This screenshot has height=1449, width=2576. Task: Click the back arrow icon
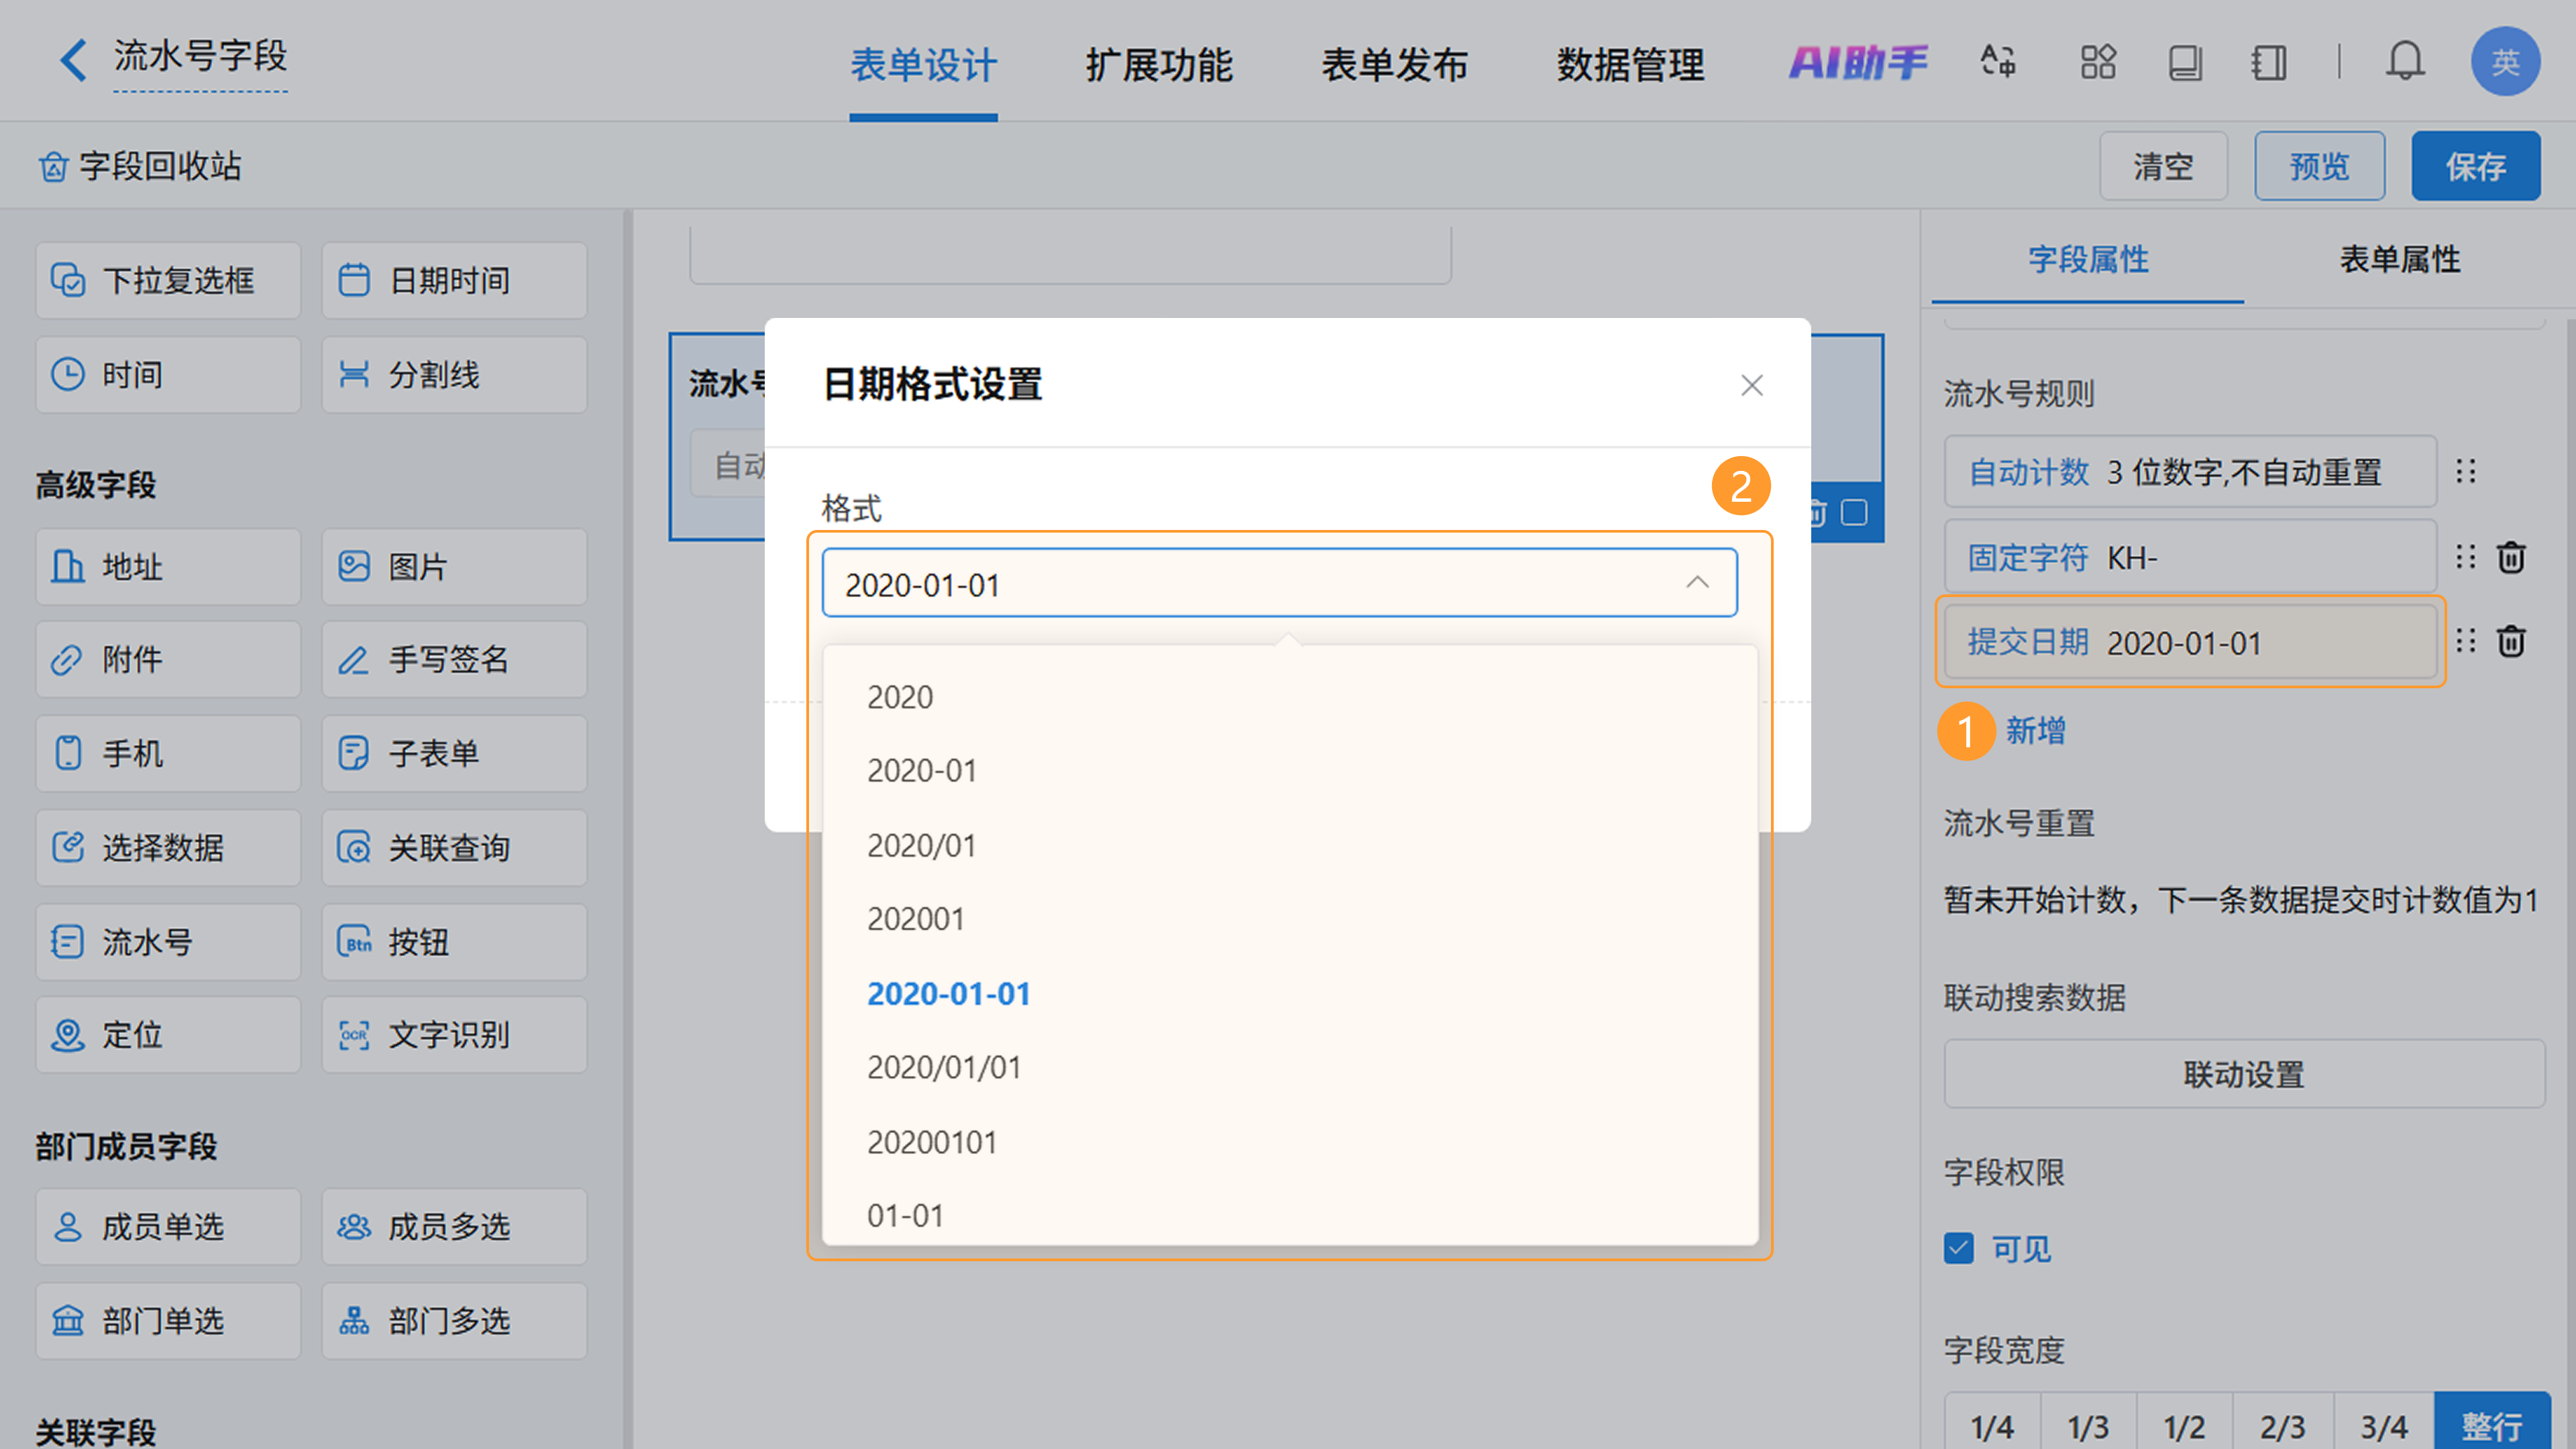(72, 60)
